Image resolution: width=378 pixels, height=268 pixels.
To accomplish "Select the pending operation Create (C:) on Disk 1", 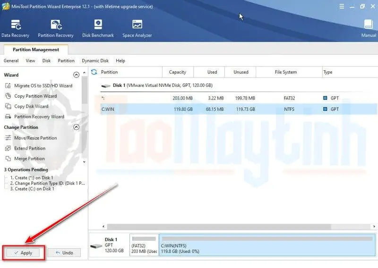I will click(34, 189).
